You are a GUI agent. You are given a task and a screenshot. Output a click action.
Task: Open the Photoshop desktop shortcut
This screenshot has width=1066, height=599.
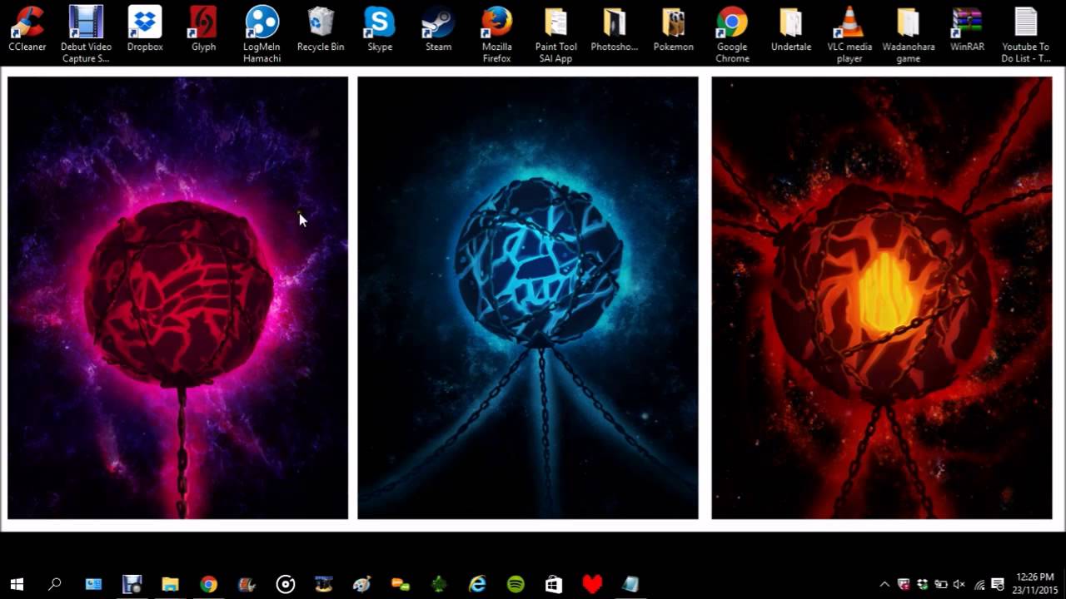pyautogui.click(x=614, y=30)
